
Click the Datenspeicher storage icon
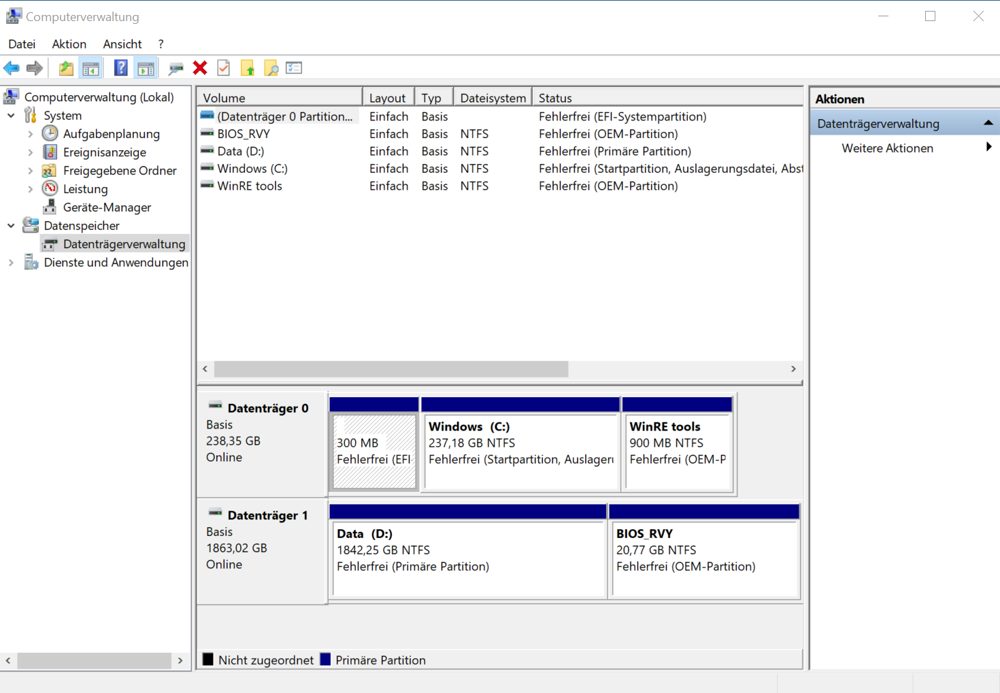click(x=31, y=225)
